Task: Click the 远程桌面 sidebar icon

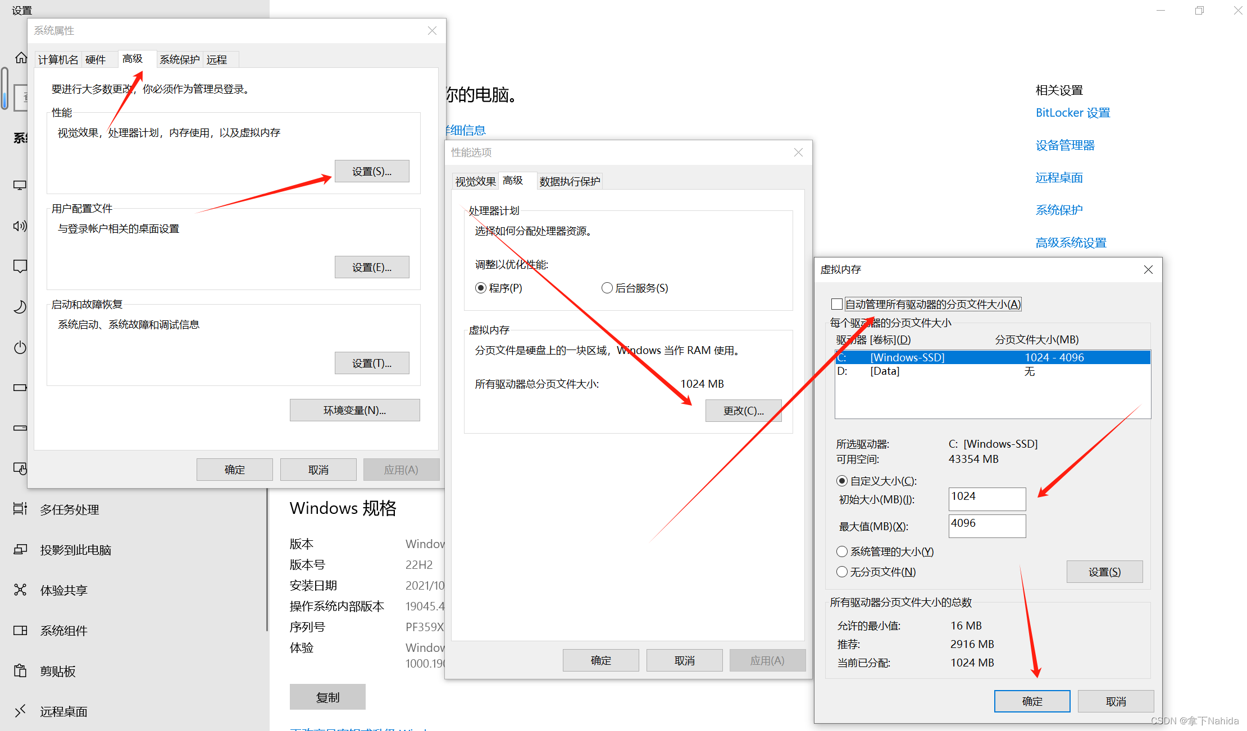Action: pyautogui.click(x=20, y=711)
